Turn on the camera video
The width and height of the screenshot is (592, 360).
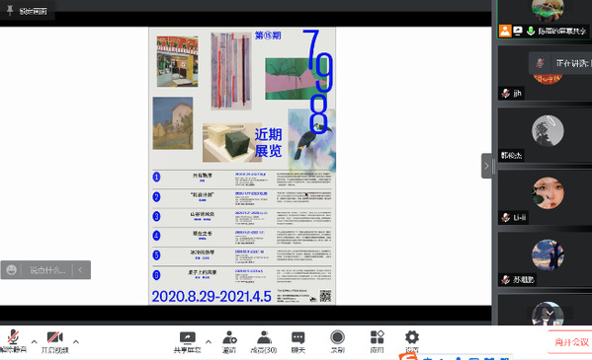click(54, 341)
